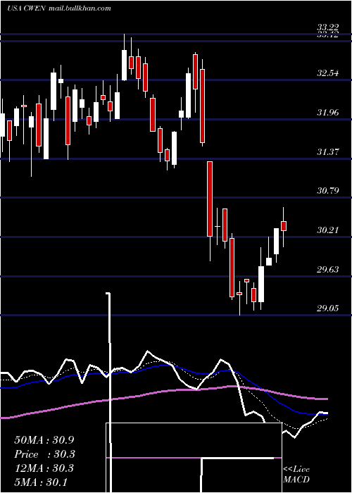Click the 30.21 price axis label
This screenshot has width=352, height=493.
coord(328,230)
